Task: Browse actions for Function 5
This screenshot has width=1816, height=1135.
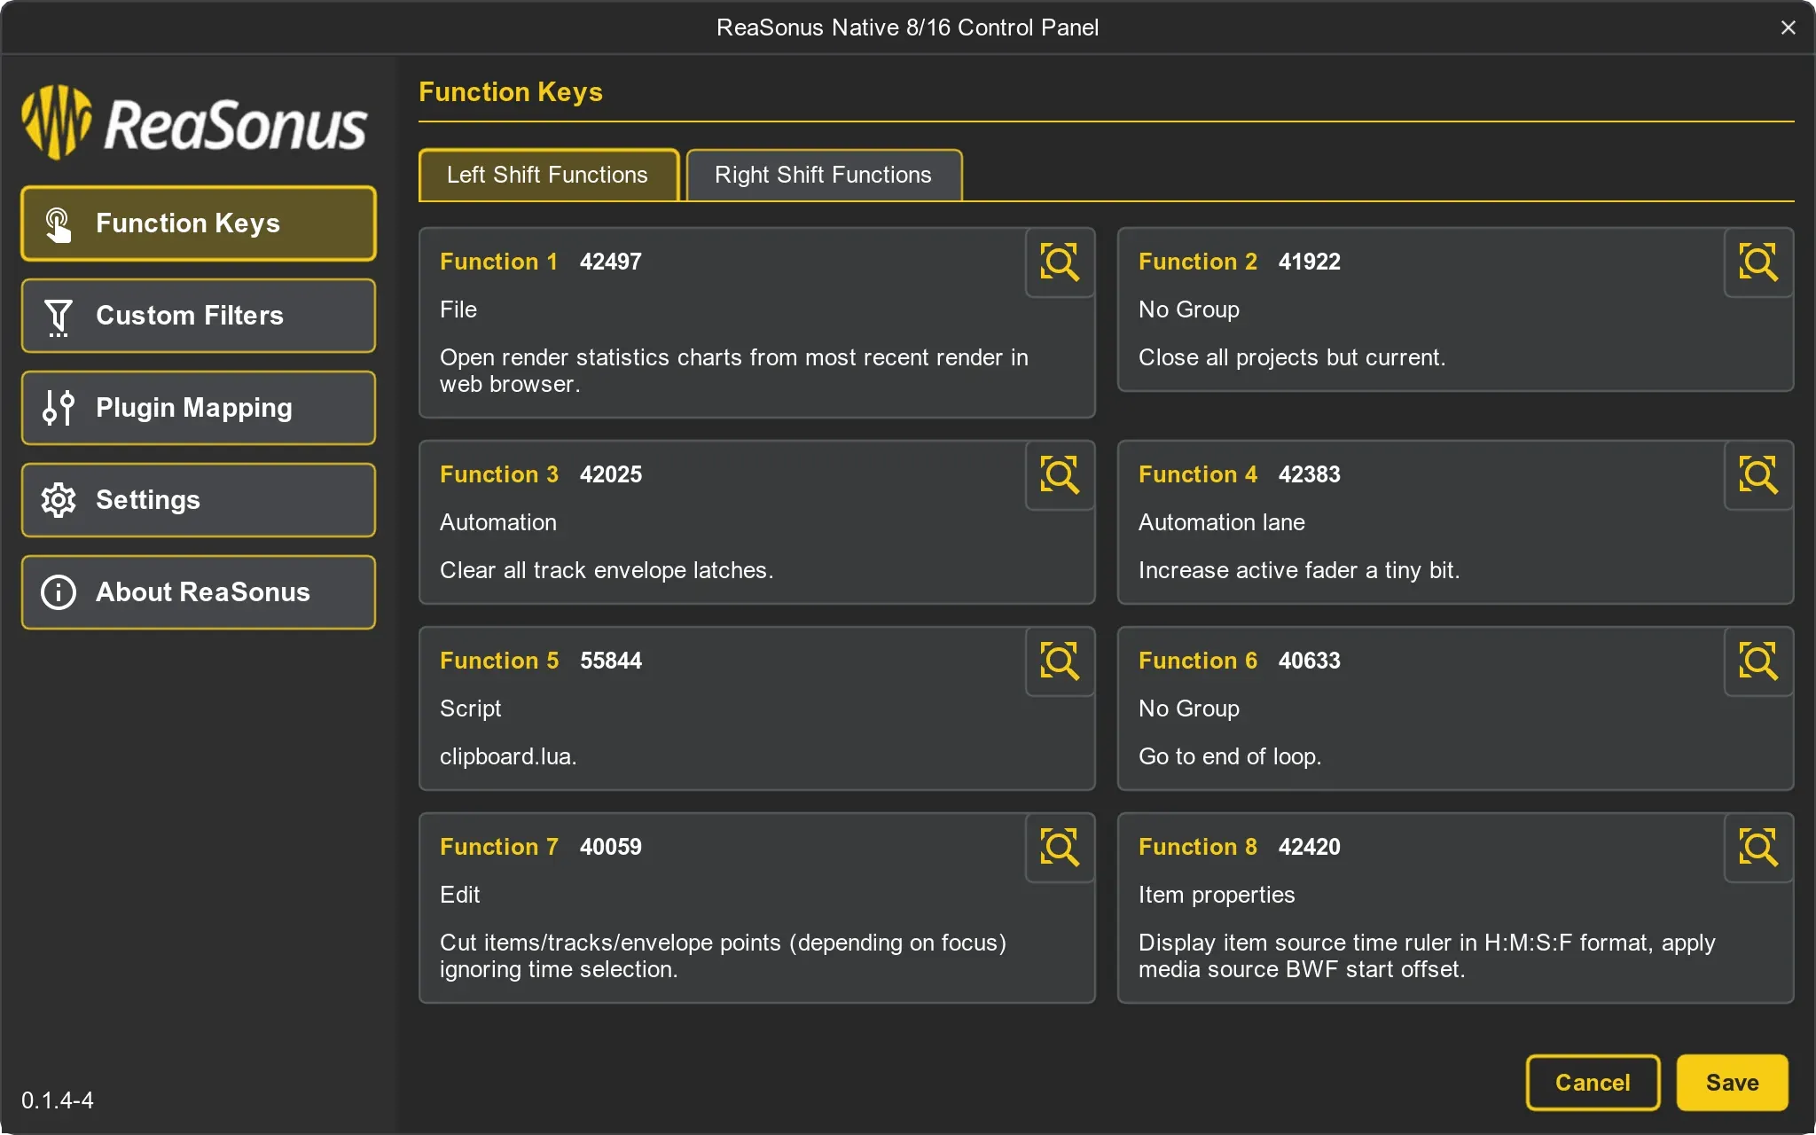Action: [x=1060, y=661]
